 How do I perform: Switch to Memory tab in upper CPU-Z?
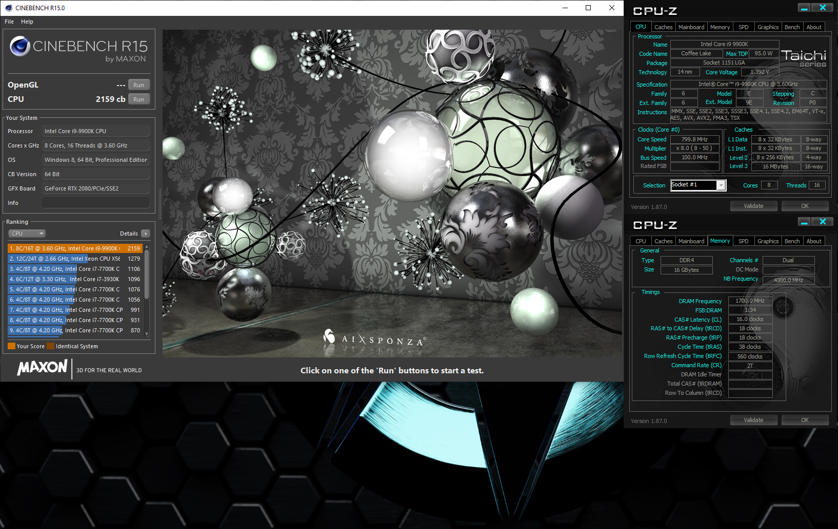(x=720, y=27)
